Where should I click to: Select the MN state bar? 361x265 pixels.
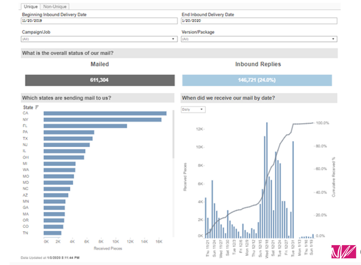pos(54,201)
